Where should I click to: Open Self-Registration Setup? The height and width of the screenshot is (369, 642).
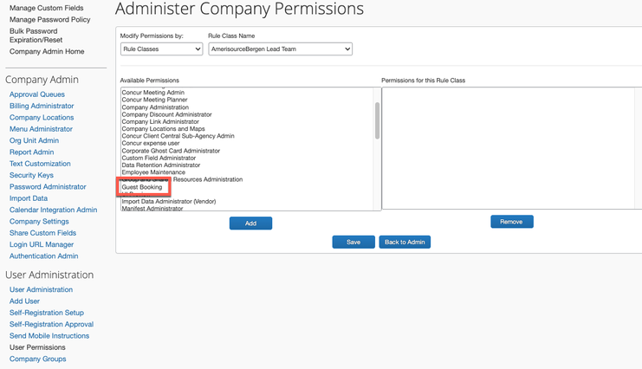click(x=46, y=313)
